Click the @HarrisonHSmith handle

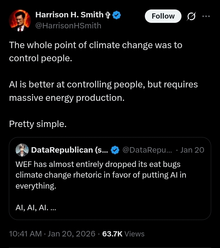click(68, 26)
